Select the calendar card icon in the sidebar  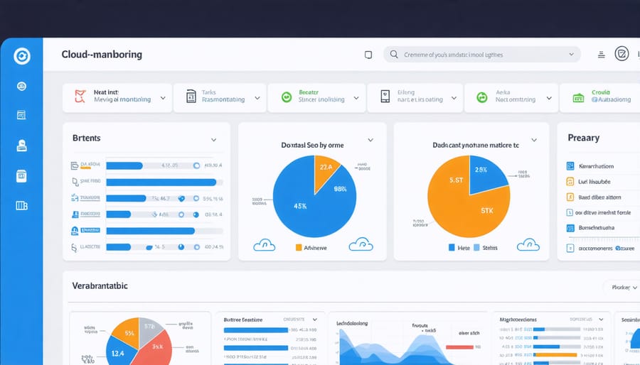(x=21, y=176)
